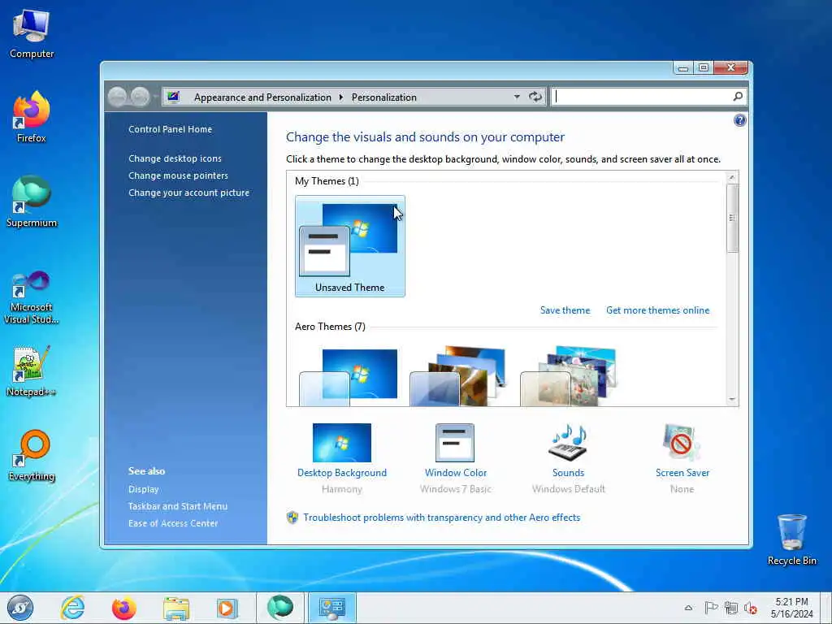
Task: Click the Forward navigation arrow
Action: tap(140, 97)
